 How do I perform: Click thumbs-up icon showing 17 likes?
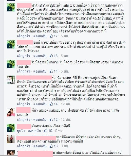[51, 36]
